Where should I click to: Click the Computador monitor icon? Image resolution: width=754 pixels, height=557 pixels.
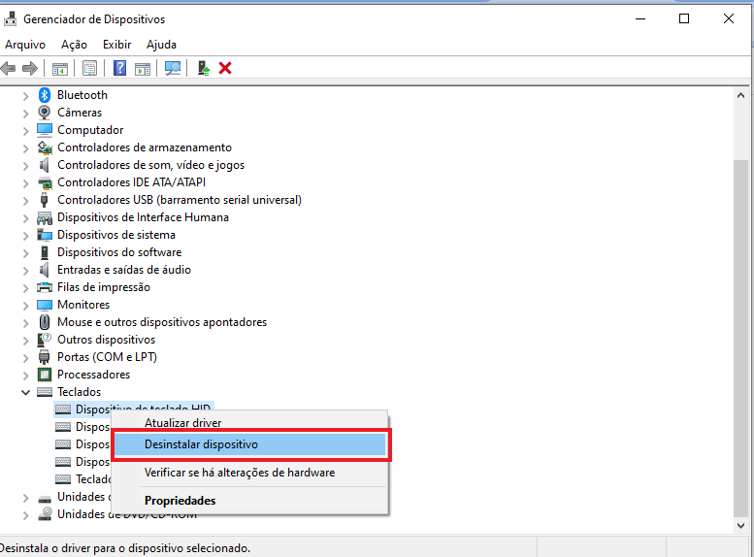45,130
